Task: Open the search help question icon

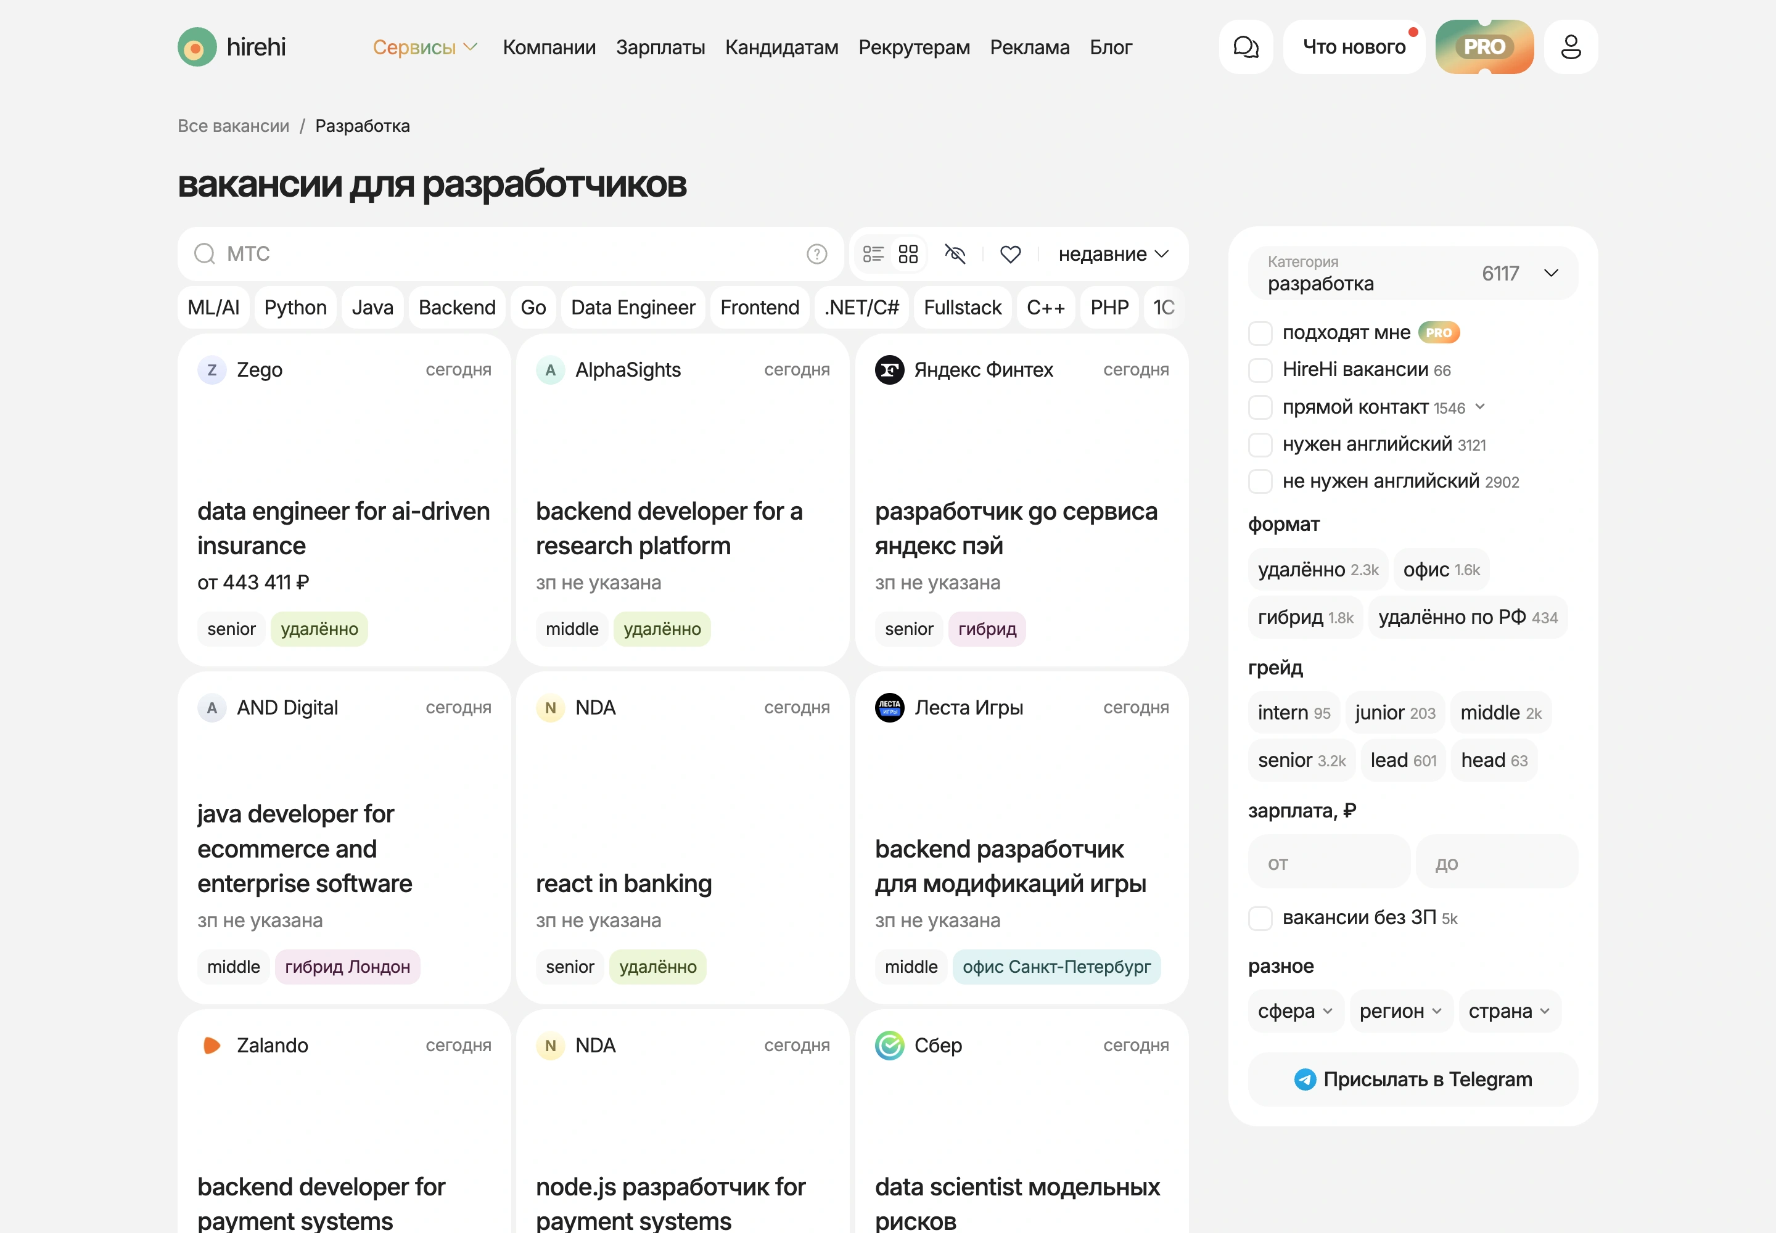Action: (817, 253)
